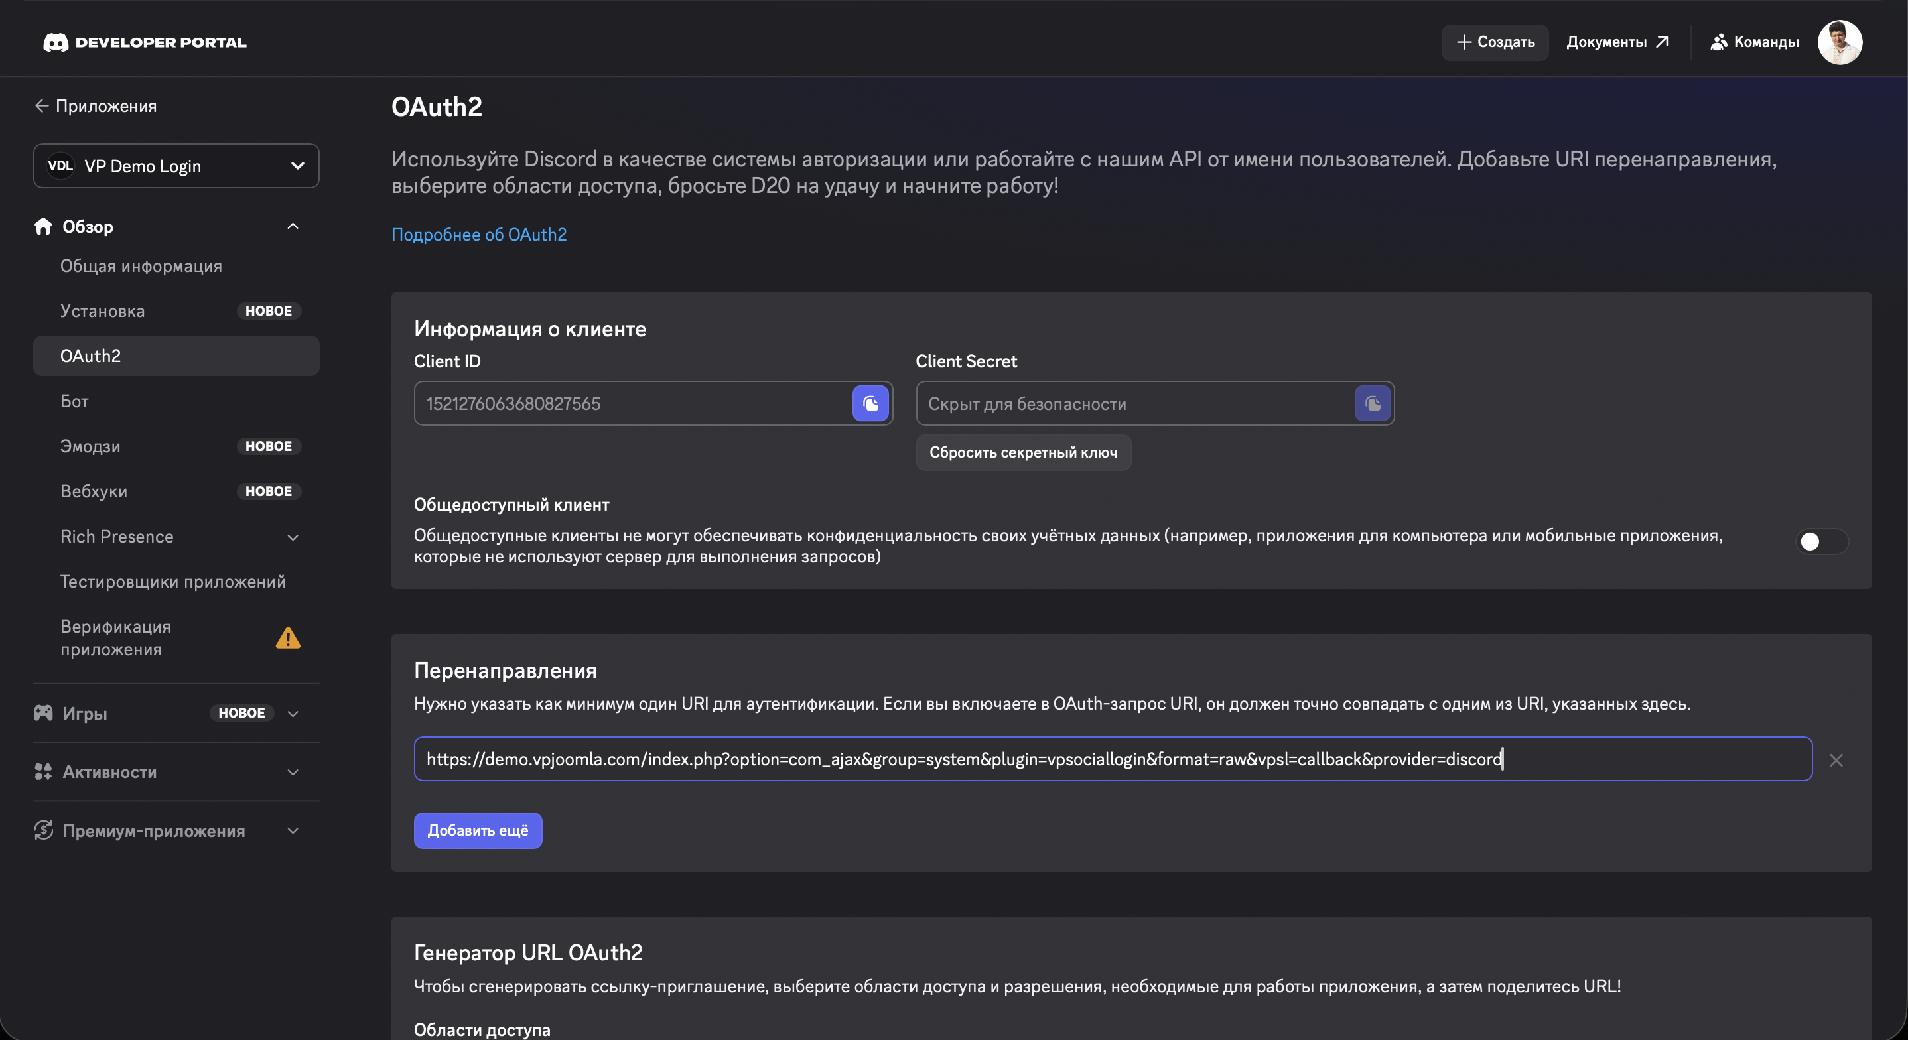Viewport: 1908px width, 1040px height.
Task: Open the Эмодзи sidebar page
Action: (x=176, y=446)
